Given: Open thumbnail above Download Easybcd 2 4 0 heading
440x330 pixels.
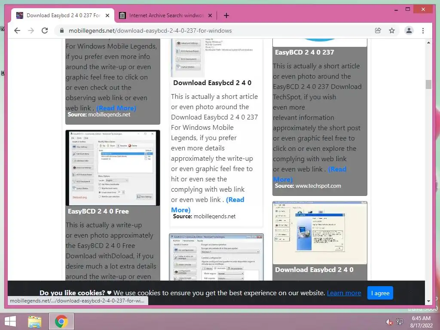Looking at the screenshot, I should click(x=217, y=58).
